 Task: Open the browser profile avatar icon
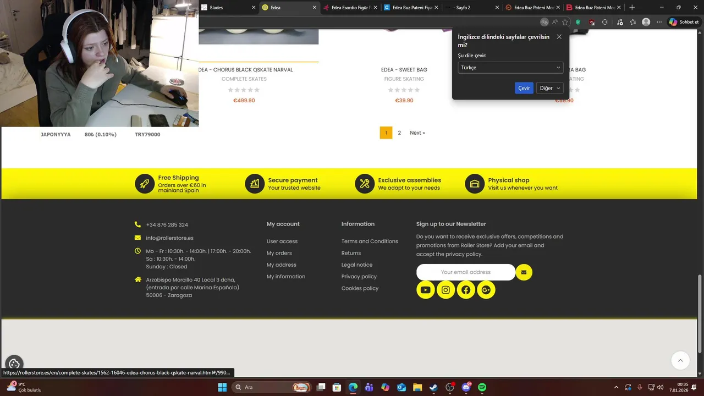click(646, 22)
